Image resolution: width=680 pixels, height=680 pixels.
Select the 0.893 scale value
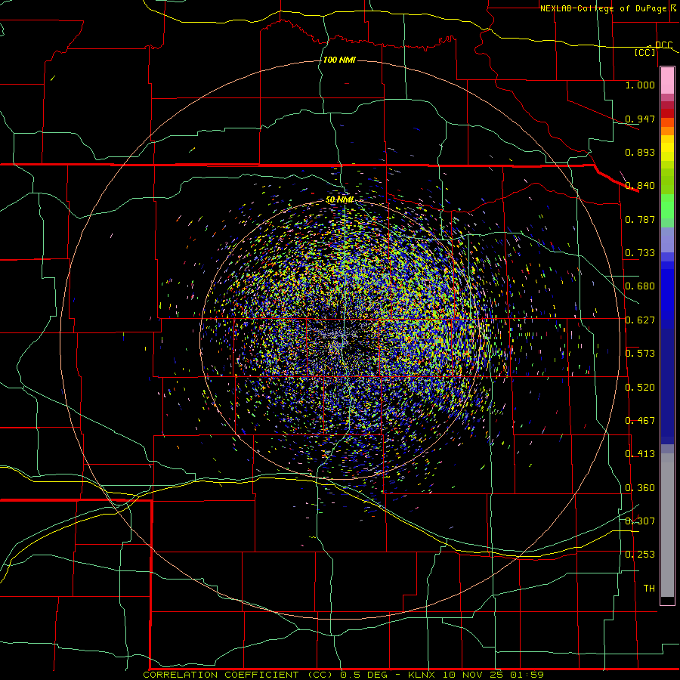(x=640, y=152)
